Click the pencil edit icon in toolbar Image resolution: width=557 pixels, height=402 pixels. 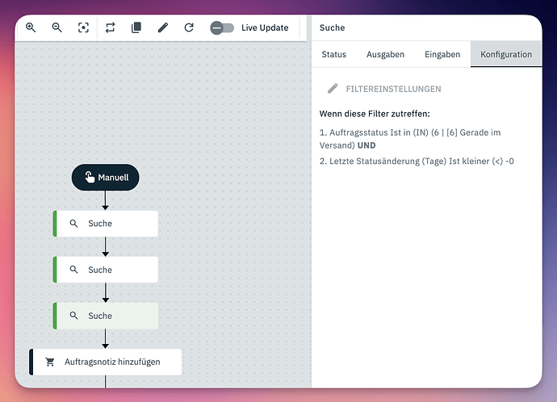pyautogui.click(x=162, y=27)
